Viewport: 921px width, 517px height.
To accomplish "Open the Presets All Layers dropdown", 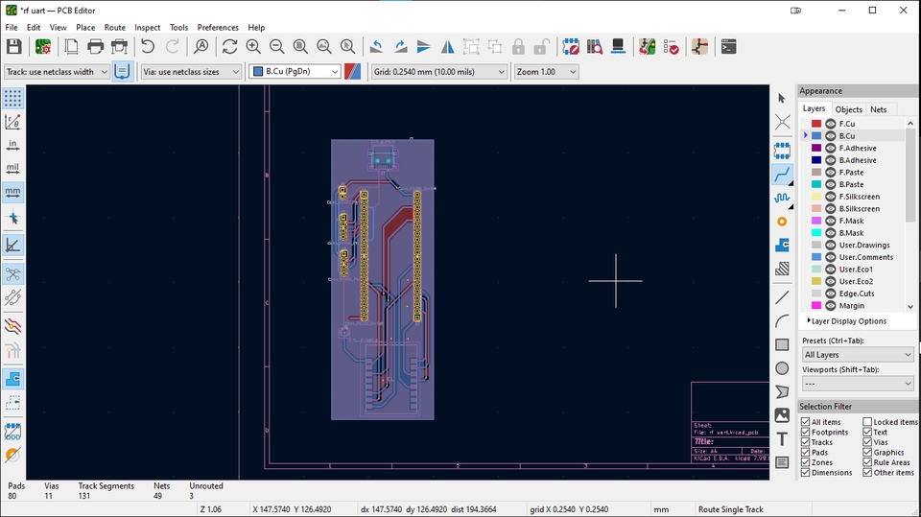I will click(x=858, y=354).
